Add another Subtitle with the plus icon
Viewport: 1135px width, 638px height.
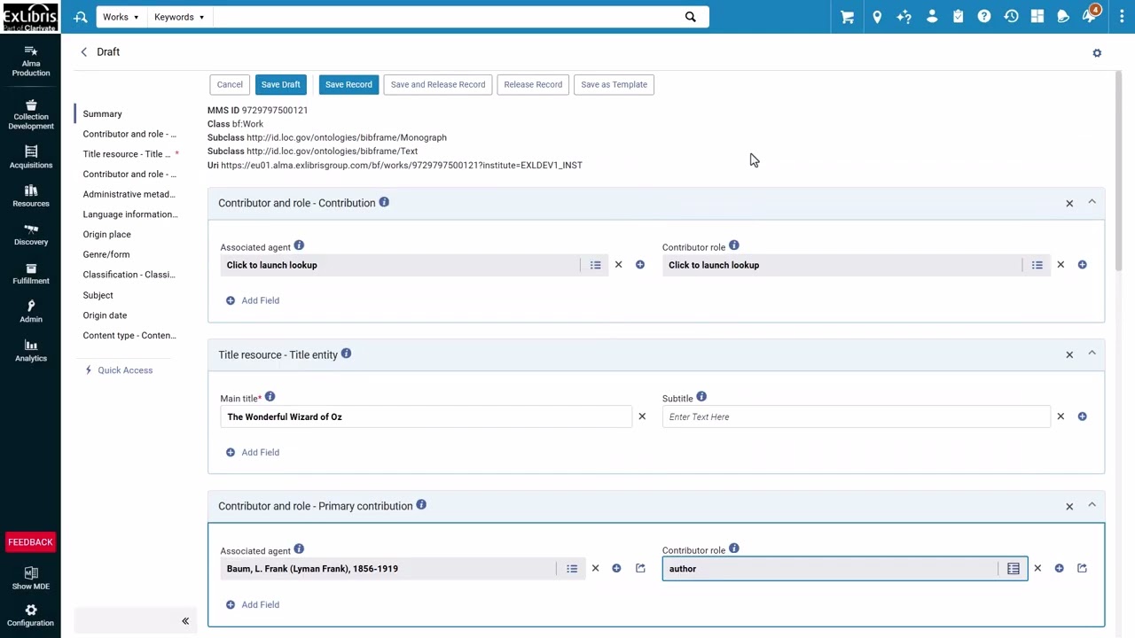[x=1082, y=416]
